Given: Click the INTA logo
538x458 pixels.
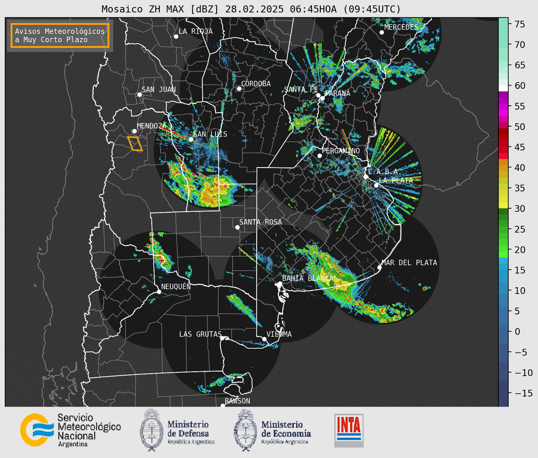Looking at the screenshot, I should pos(349,430).
